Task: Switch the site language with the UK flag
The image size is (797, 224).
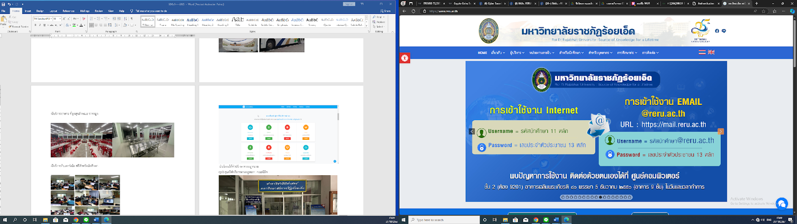Action: tap(711, 52)
